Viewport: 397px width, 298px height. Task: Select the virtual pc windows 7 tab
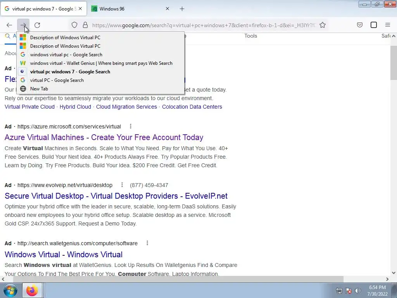click(x=43, y=9)
